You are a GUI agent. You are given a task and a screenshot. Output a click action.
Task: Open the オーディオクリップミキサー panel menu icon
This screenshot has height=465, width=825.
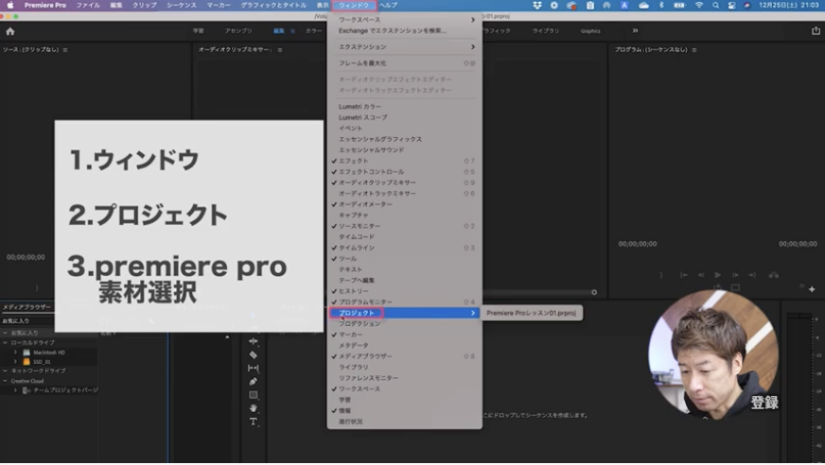click(x=280, y=50)
